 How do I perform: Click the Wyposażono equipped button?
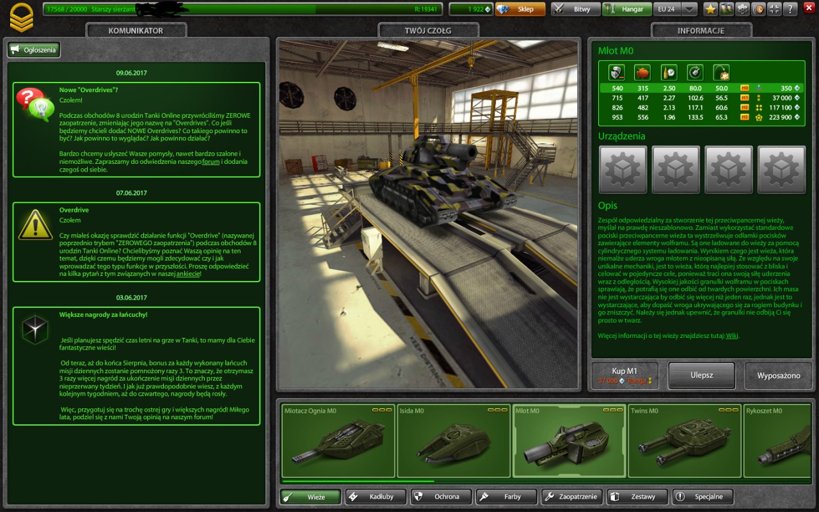point(779,376)
